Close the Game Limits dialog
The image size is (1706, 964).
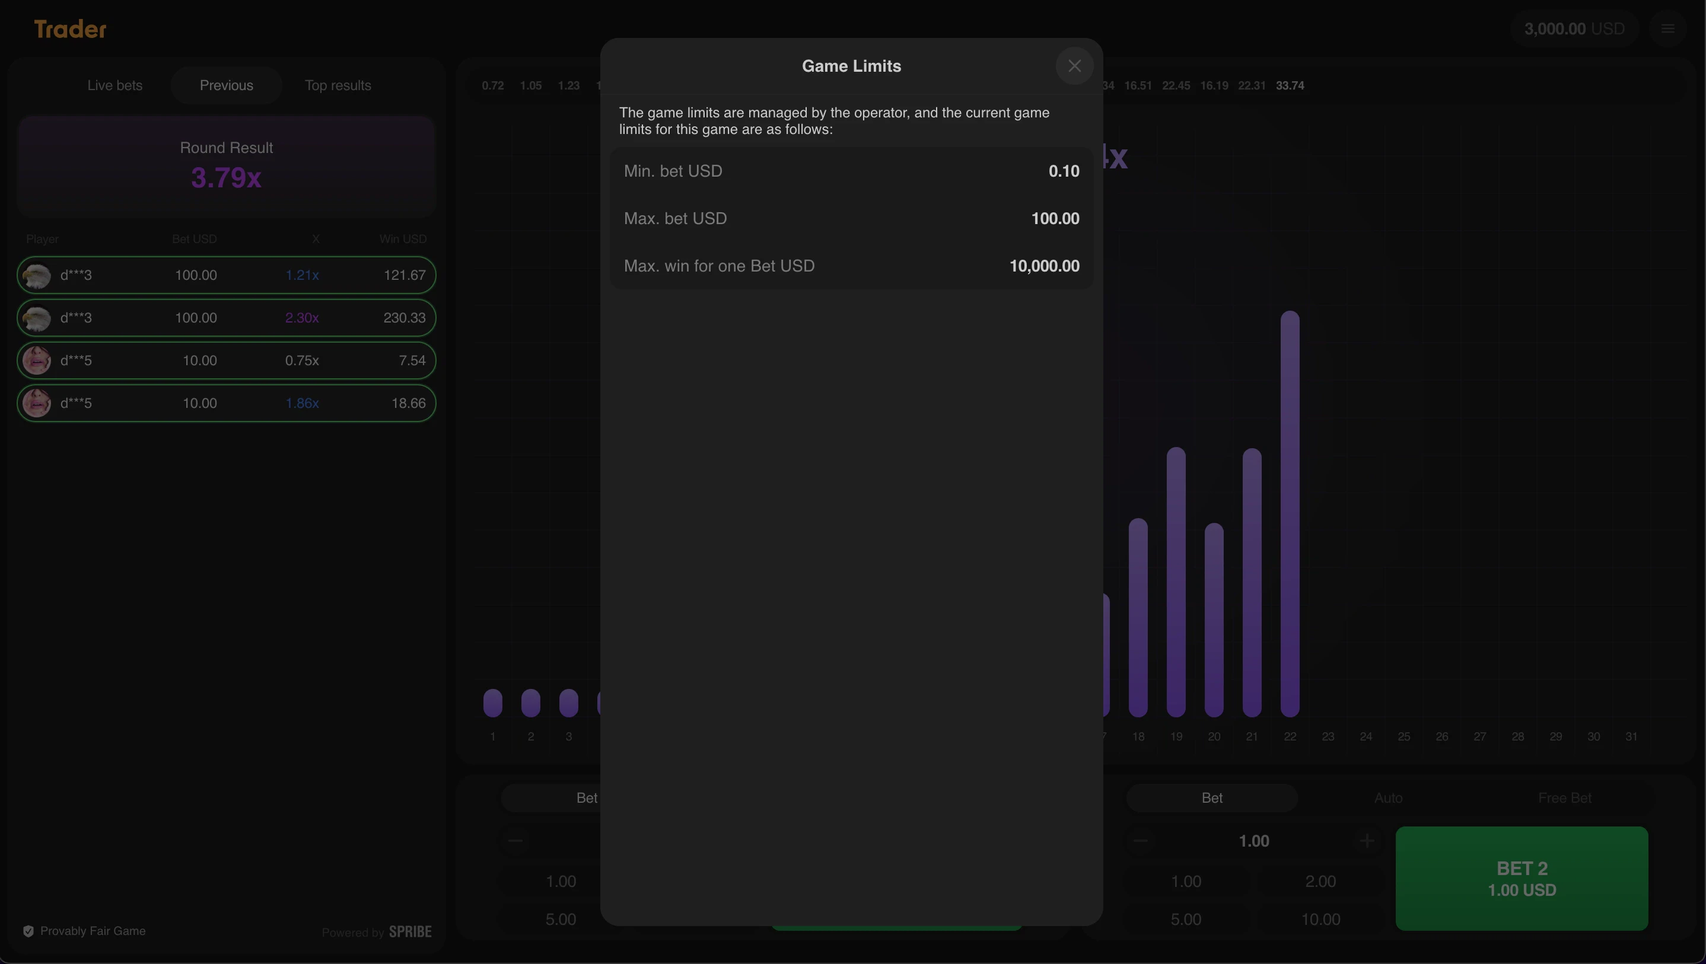point(1074,66)
